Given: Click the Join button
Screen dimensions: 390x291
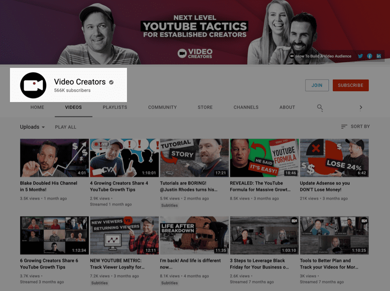Looking at the screenshot, I should (x=317, y=85).
